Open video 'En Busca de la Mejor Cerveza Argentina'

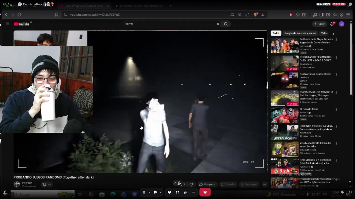tap(316, 41)
